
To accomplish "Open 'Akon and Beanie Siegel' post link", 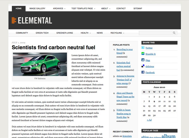I will coord(125,97).
